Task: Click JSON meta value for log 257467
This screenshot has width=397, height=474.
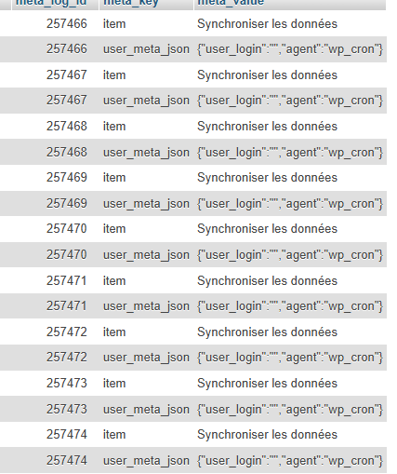Action: 290,101
